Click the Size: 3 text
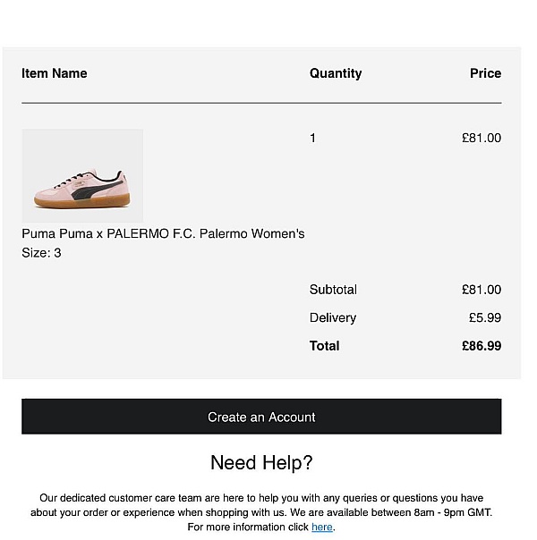Image resolution: width=537 pixels, height=540 pixels. click(x=41, y=253)
